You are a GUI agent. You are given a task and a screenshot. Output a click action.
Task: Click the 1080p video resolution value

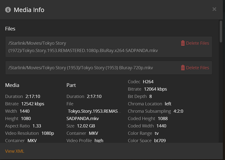(x=48, y=133)
